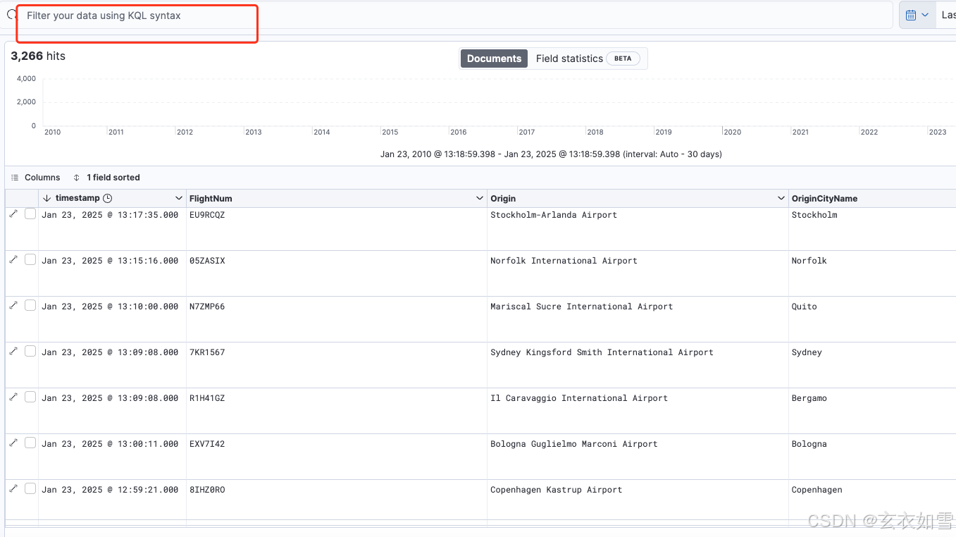Viewport: 956px width, 537px height.
Task: Click the Quito city cell
Action: pos(805,307)
